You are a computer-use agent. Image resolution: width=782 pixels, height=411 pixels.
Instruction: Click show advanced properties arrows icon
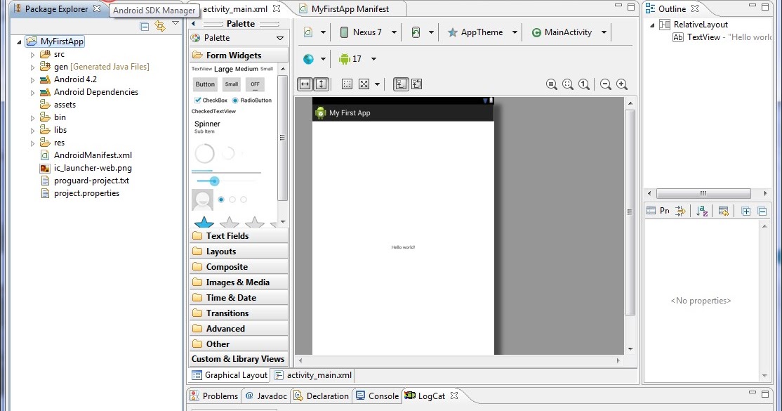coord(680,211)
